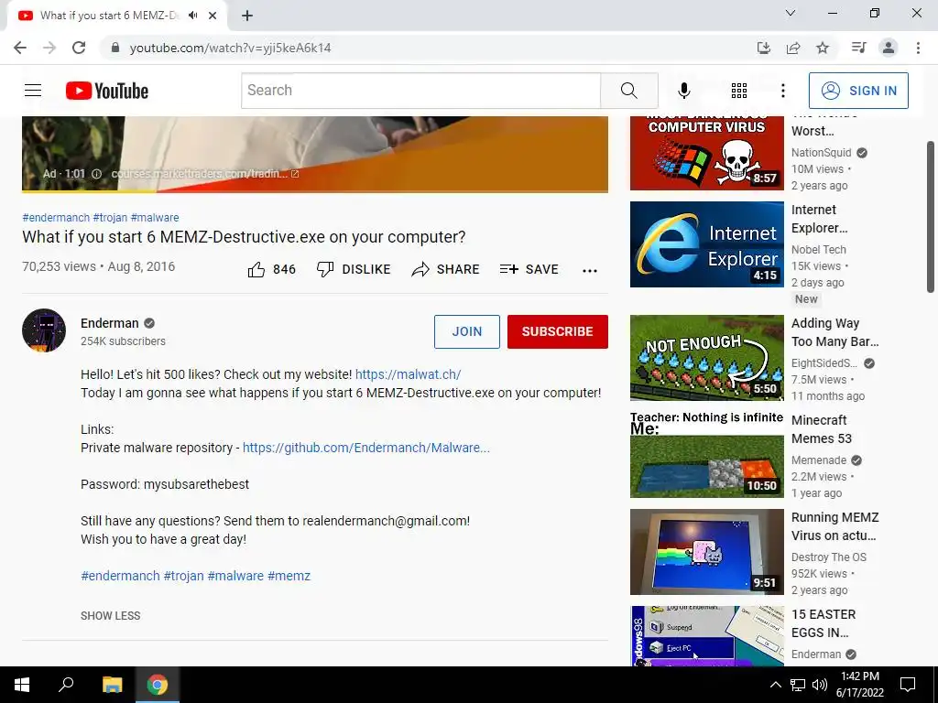The image size is (938, 703).
Task: Open the YouTube apps grid icon
Action: pyautogui.click(x=739, y=91)
